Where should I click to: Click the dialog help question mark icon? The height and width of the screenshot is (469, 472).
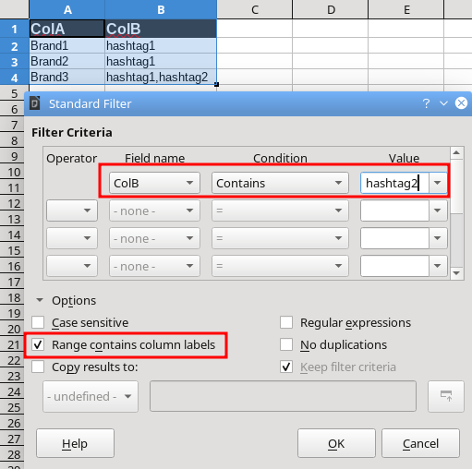[426, 103]
